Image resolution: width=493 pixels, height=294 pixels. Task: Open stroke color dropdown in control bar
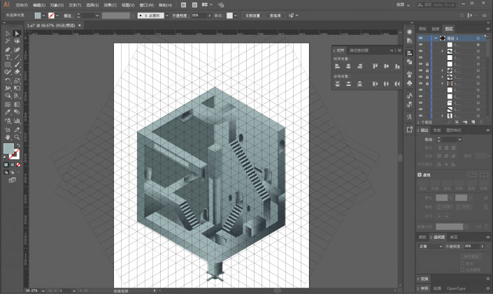pyautogui.click(x=57, y=15)
